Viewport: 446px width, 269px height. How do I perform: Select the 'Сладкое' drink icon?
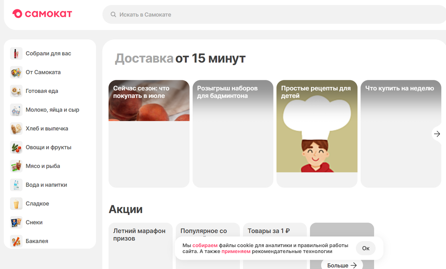(16, 203)
